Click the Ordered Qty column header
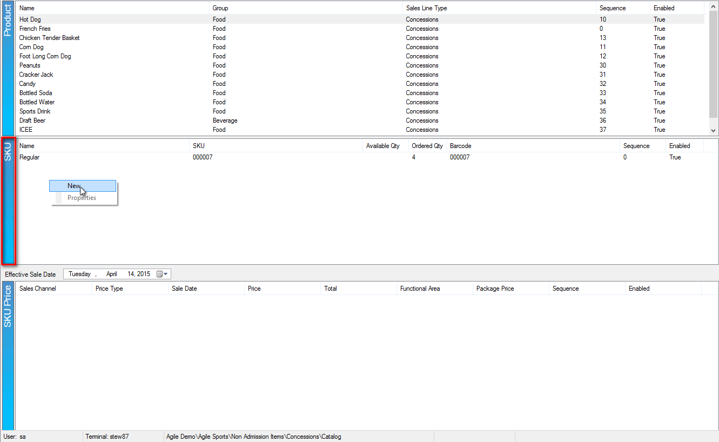Viewport: 719px width, 442px height. coord(427,146)
